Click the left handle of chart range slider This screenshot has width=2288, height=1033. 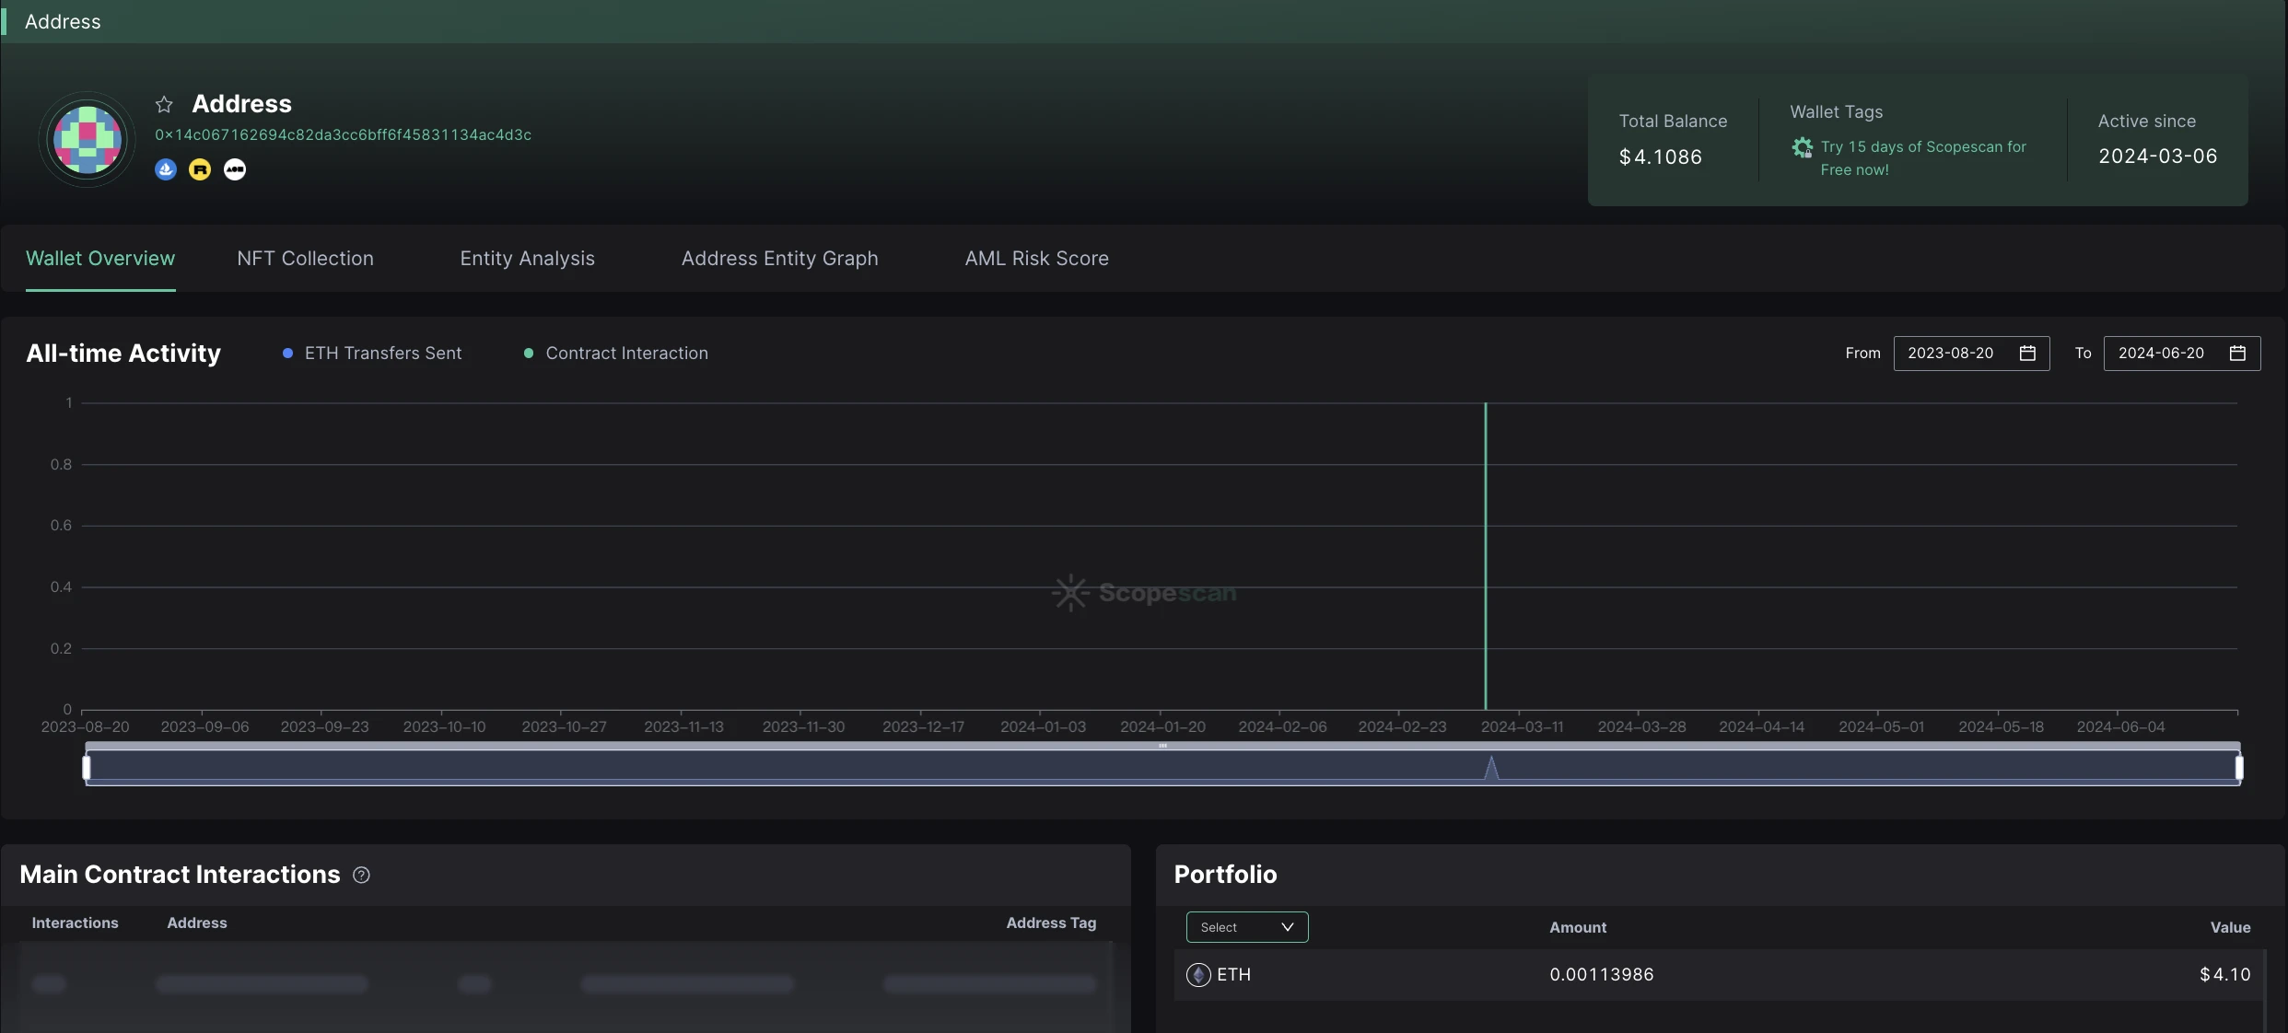tap(87, 767)
